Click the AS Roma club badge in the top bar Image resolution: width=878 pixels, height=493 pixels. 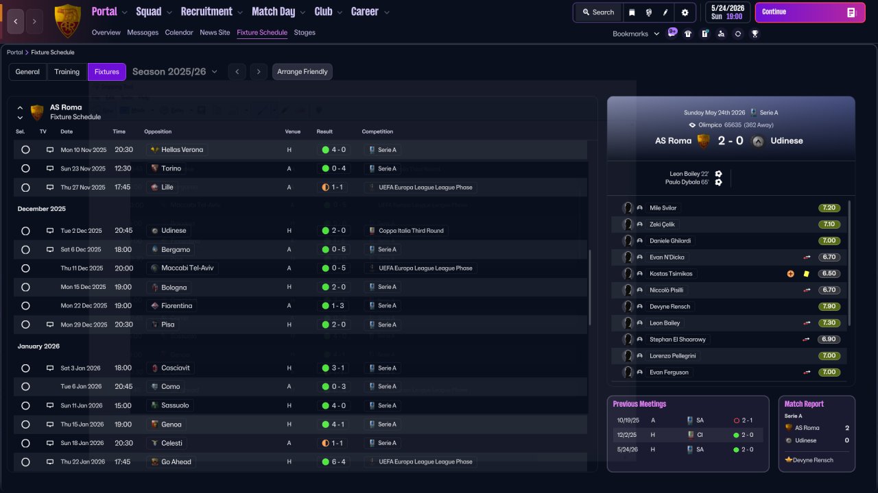(x=67, y=21)
